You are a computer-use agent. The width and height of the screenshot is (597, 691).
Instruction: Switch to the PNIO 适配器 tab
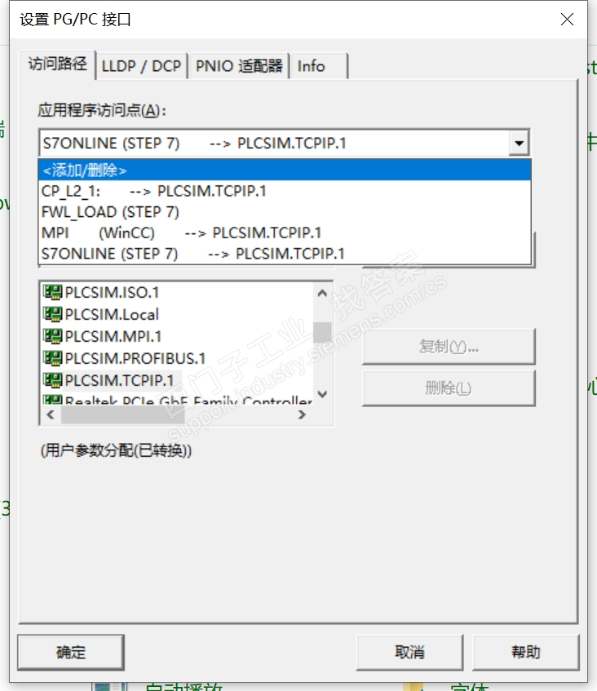pyautogui.click(x=238, y=66)
